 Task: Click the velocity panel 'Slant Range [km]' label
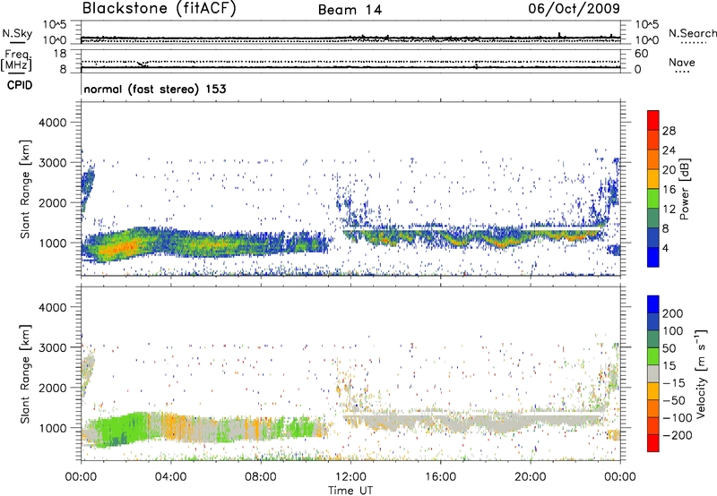[25, 373]
